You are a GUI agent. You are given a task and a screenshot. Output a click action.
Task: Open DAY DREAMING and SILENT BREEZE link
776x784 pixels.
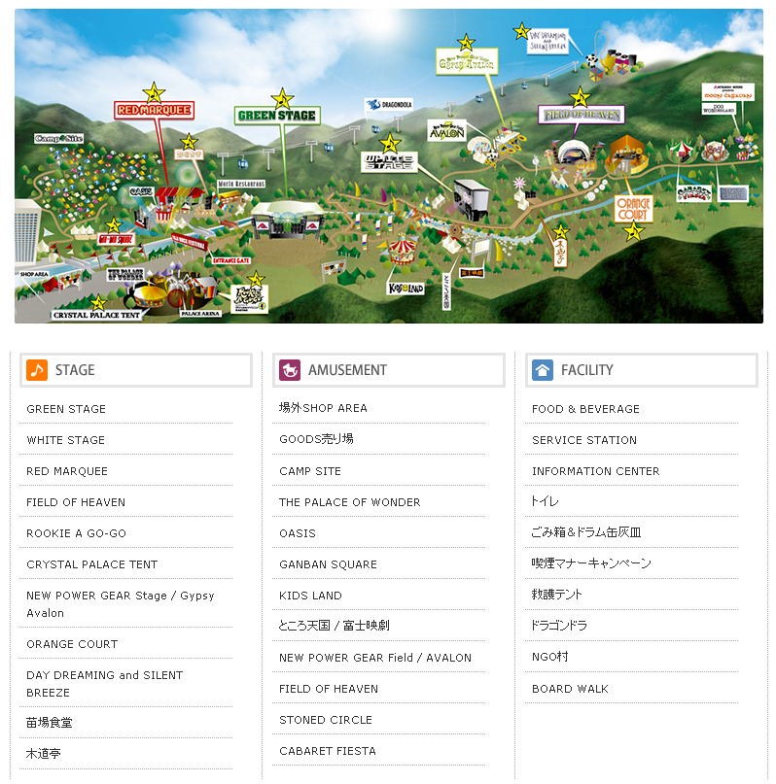point(105,684)
